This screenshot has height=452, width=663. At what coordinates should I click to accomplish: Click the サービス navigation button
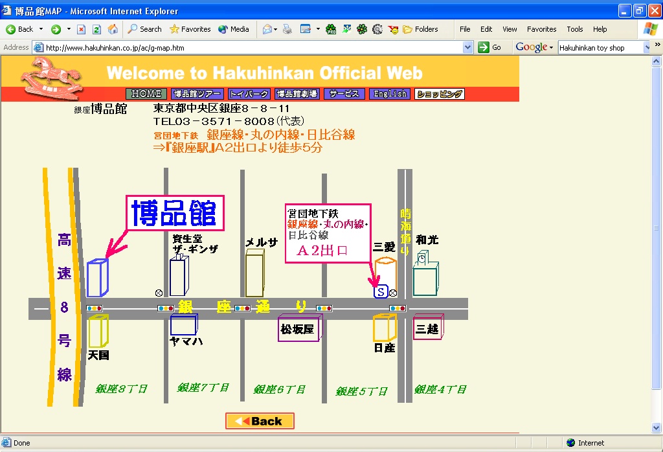(344, 94)
